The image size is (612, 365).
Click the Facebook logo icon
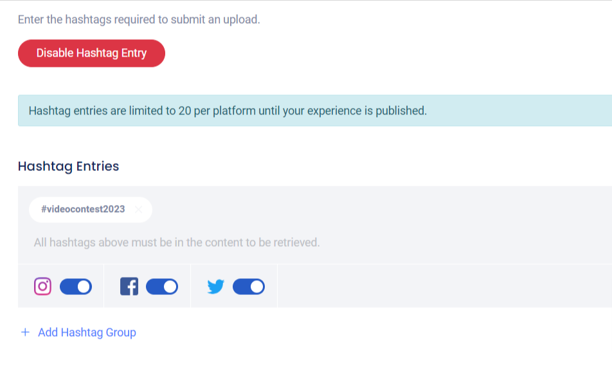[x=129, y=287]
